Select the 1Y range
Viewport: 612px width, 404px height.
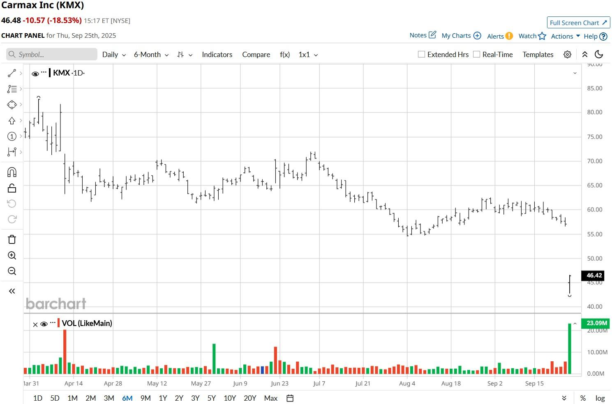pyautogui.click(x=163, y=398)
